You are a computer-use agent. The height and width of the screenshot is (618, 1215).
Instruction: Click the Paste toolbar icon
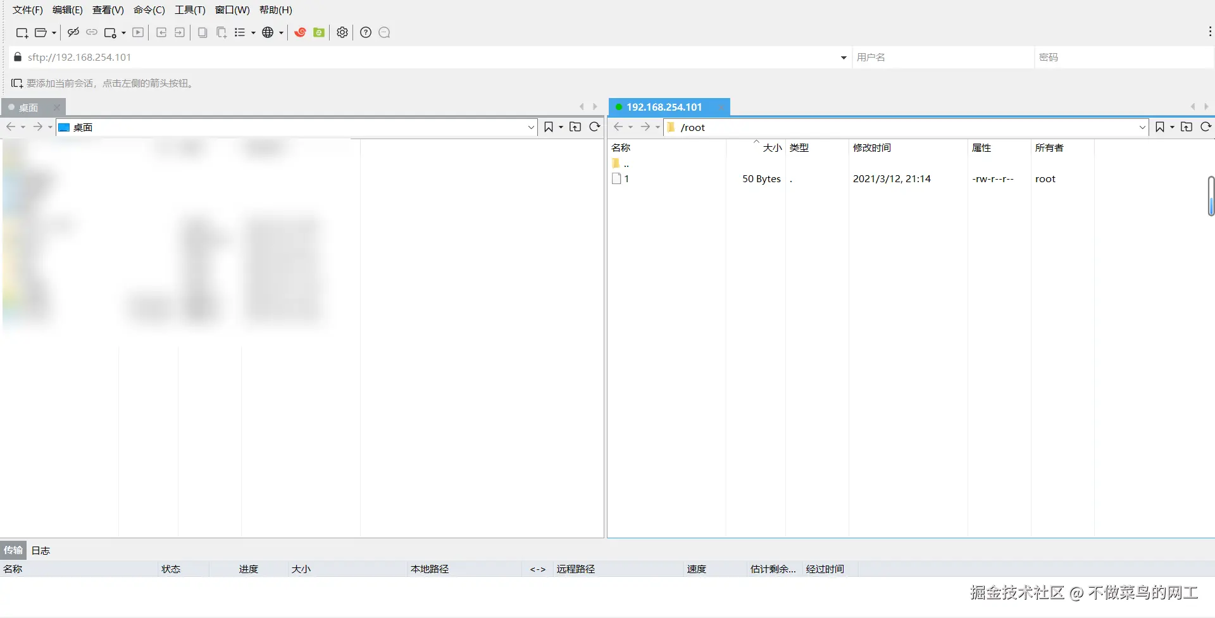221,32
